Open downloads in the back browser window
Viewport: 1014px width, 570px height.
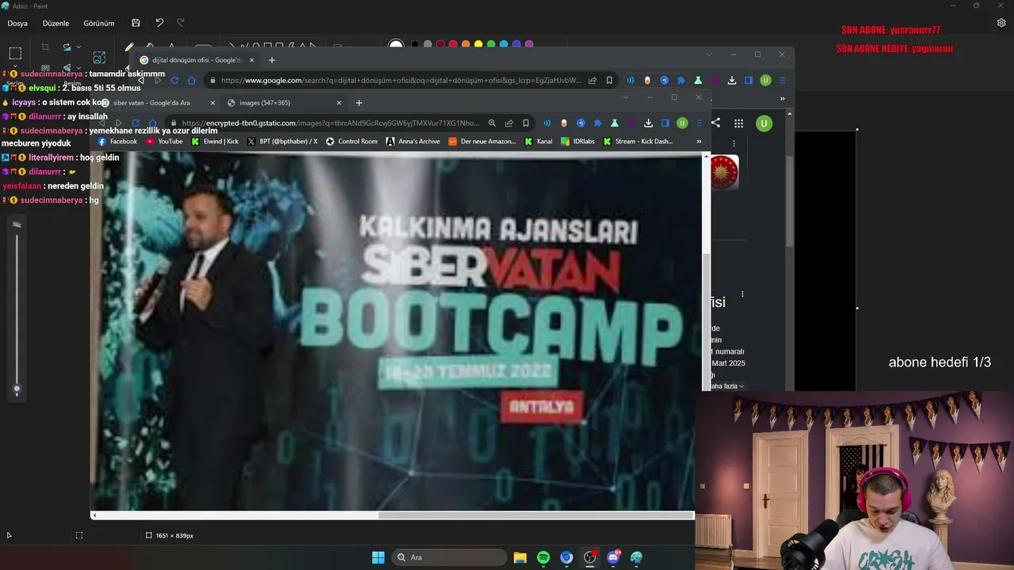tap(732, 80)
